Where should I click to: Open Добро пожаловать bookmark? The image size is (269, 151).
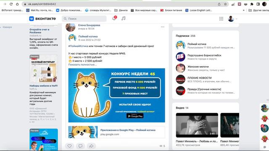point(69,10)
